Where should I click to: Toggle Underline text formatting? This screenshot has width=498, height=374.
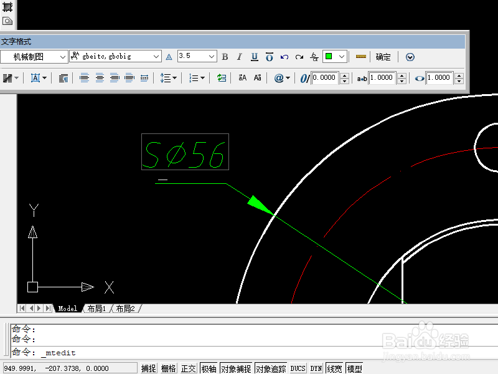coord(255,57)
